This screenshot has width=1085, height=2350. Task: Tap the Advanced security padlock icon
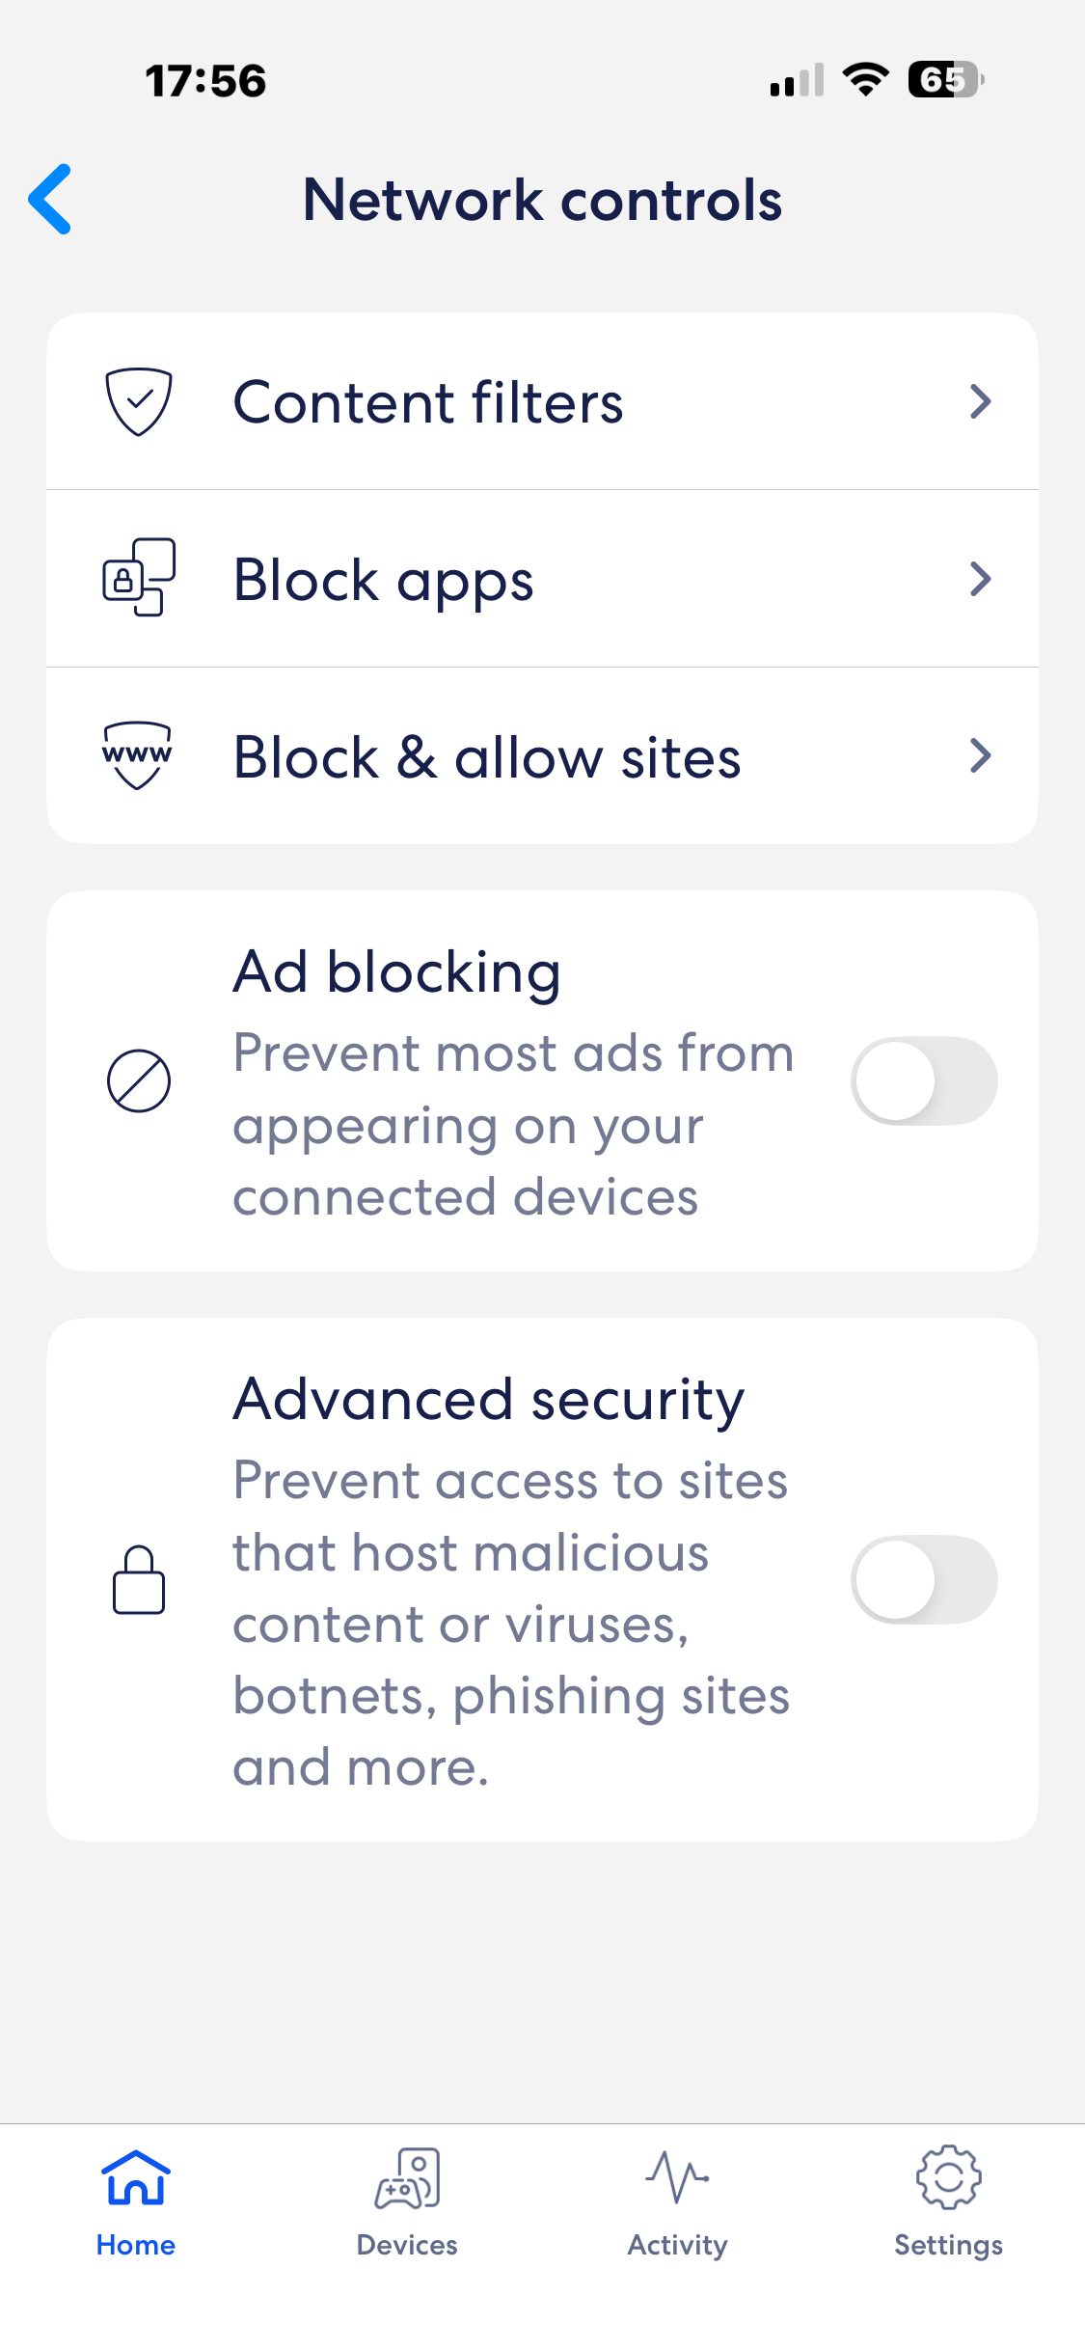(x=139, y=1579)
